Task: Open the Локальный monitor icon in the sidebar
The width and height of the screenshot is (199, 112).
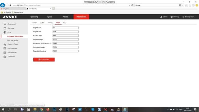Action: 5,24
